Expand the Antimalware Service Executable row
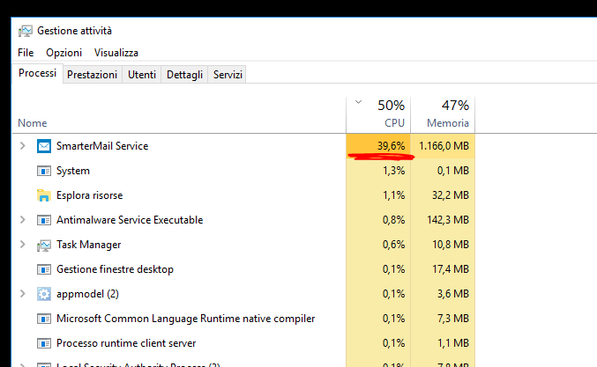The image size is (597, 367). pos(23,220)
